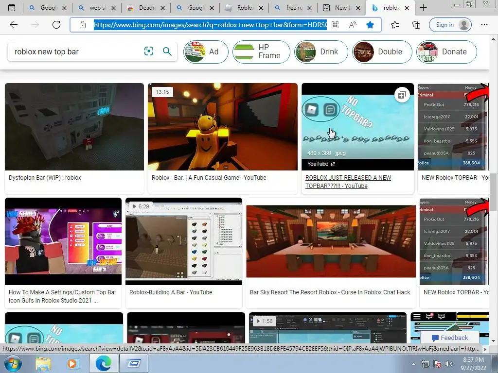
Task: Open the Feedback button
Action: coord(450,338)
